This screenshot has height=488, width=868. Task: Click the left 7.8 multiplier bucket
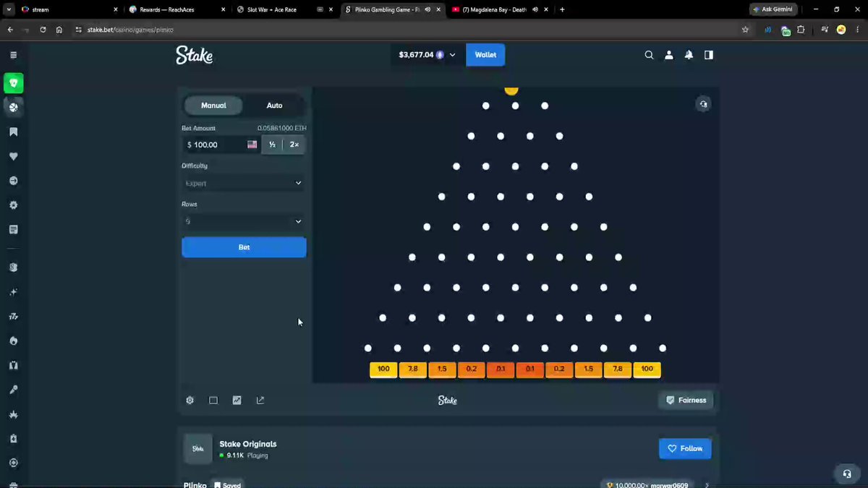[413, 369]
